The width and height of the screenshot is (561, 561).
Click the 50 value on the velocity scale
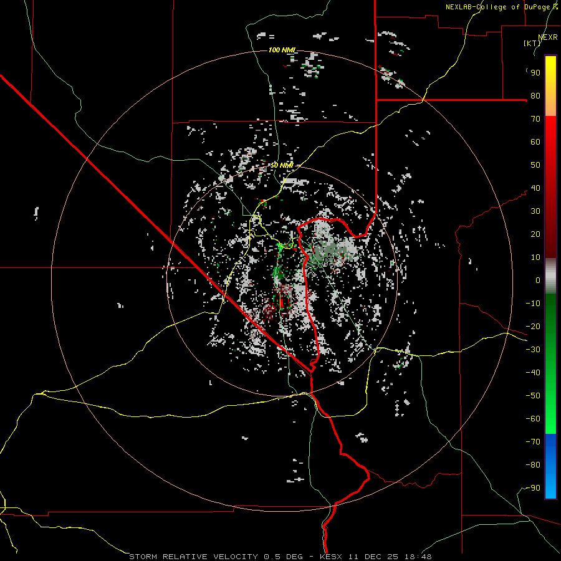pos(535,165)
